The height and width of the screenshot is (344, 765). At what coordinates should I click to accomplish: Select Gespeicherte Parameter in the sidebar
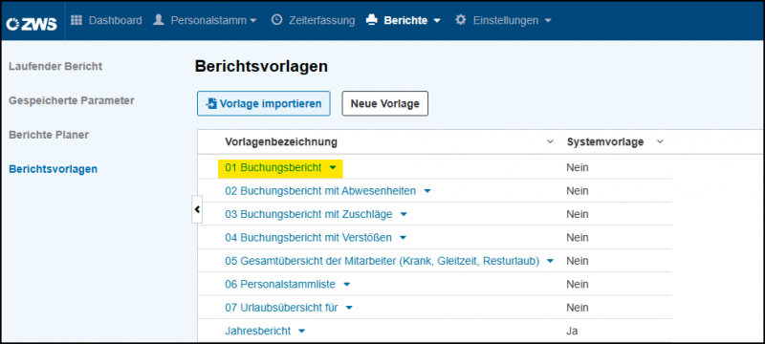pyautogui.click(x=71, y=101)
